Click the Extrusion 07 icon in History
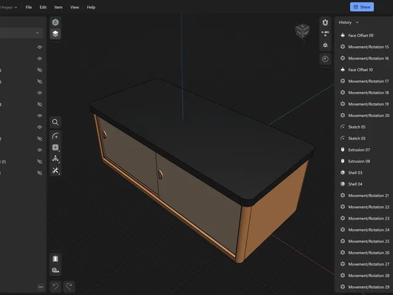This screenshot has width=393, height=295. coord(343,149)
